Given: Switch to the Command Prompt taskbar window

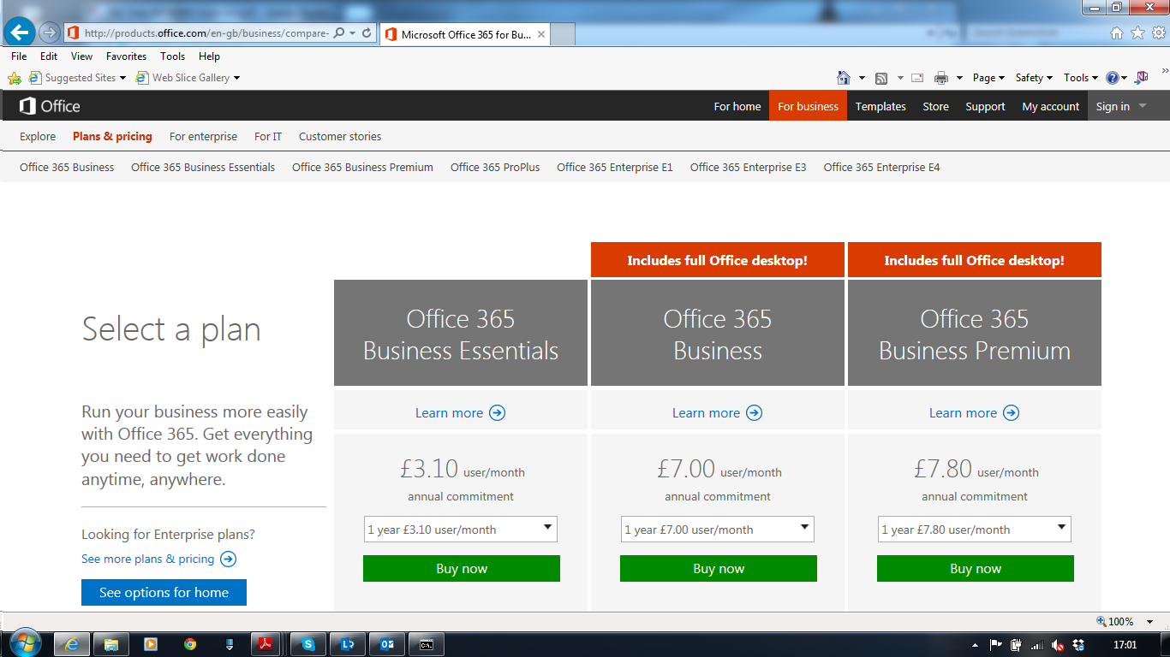Looking at the screenshot, I should tap(427, 644).
